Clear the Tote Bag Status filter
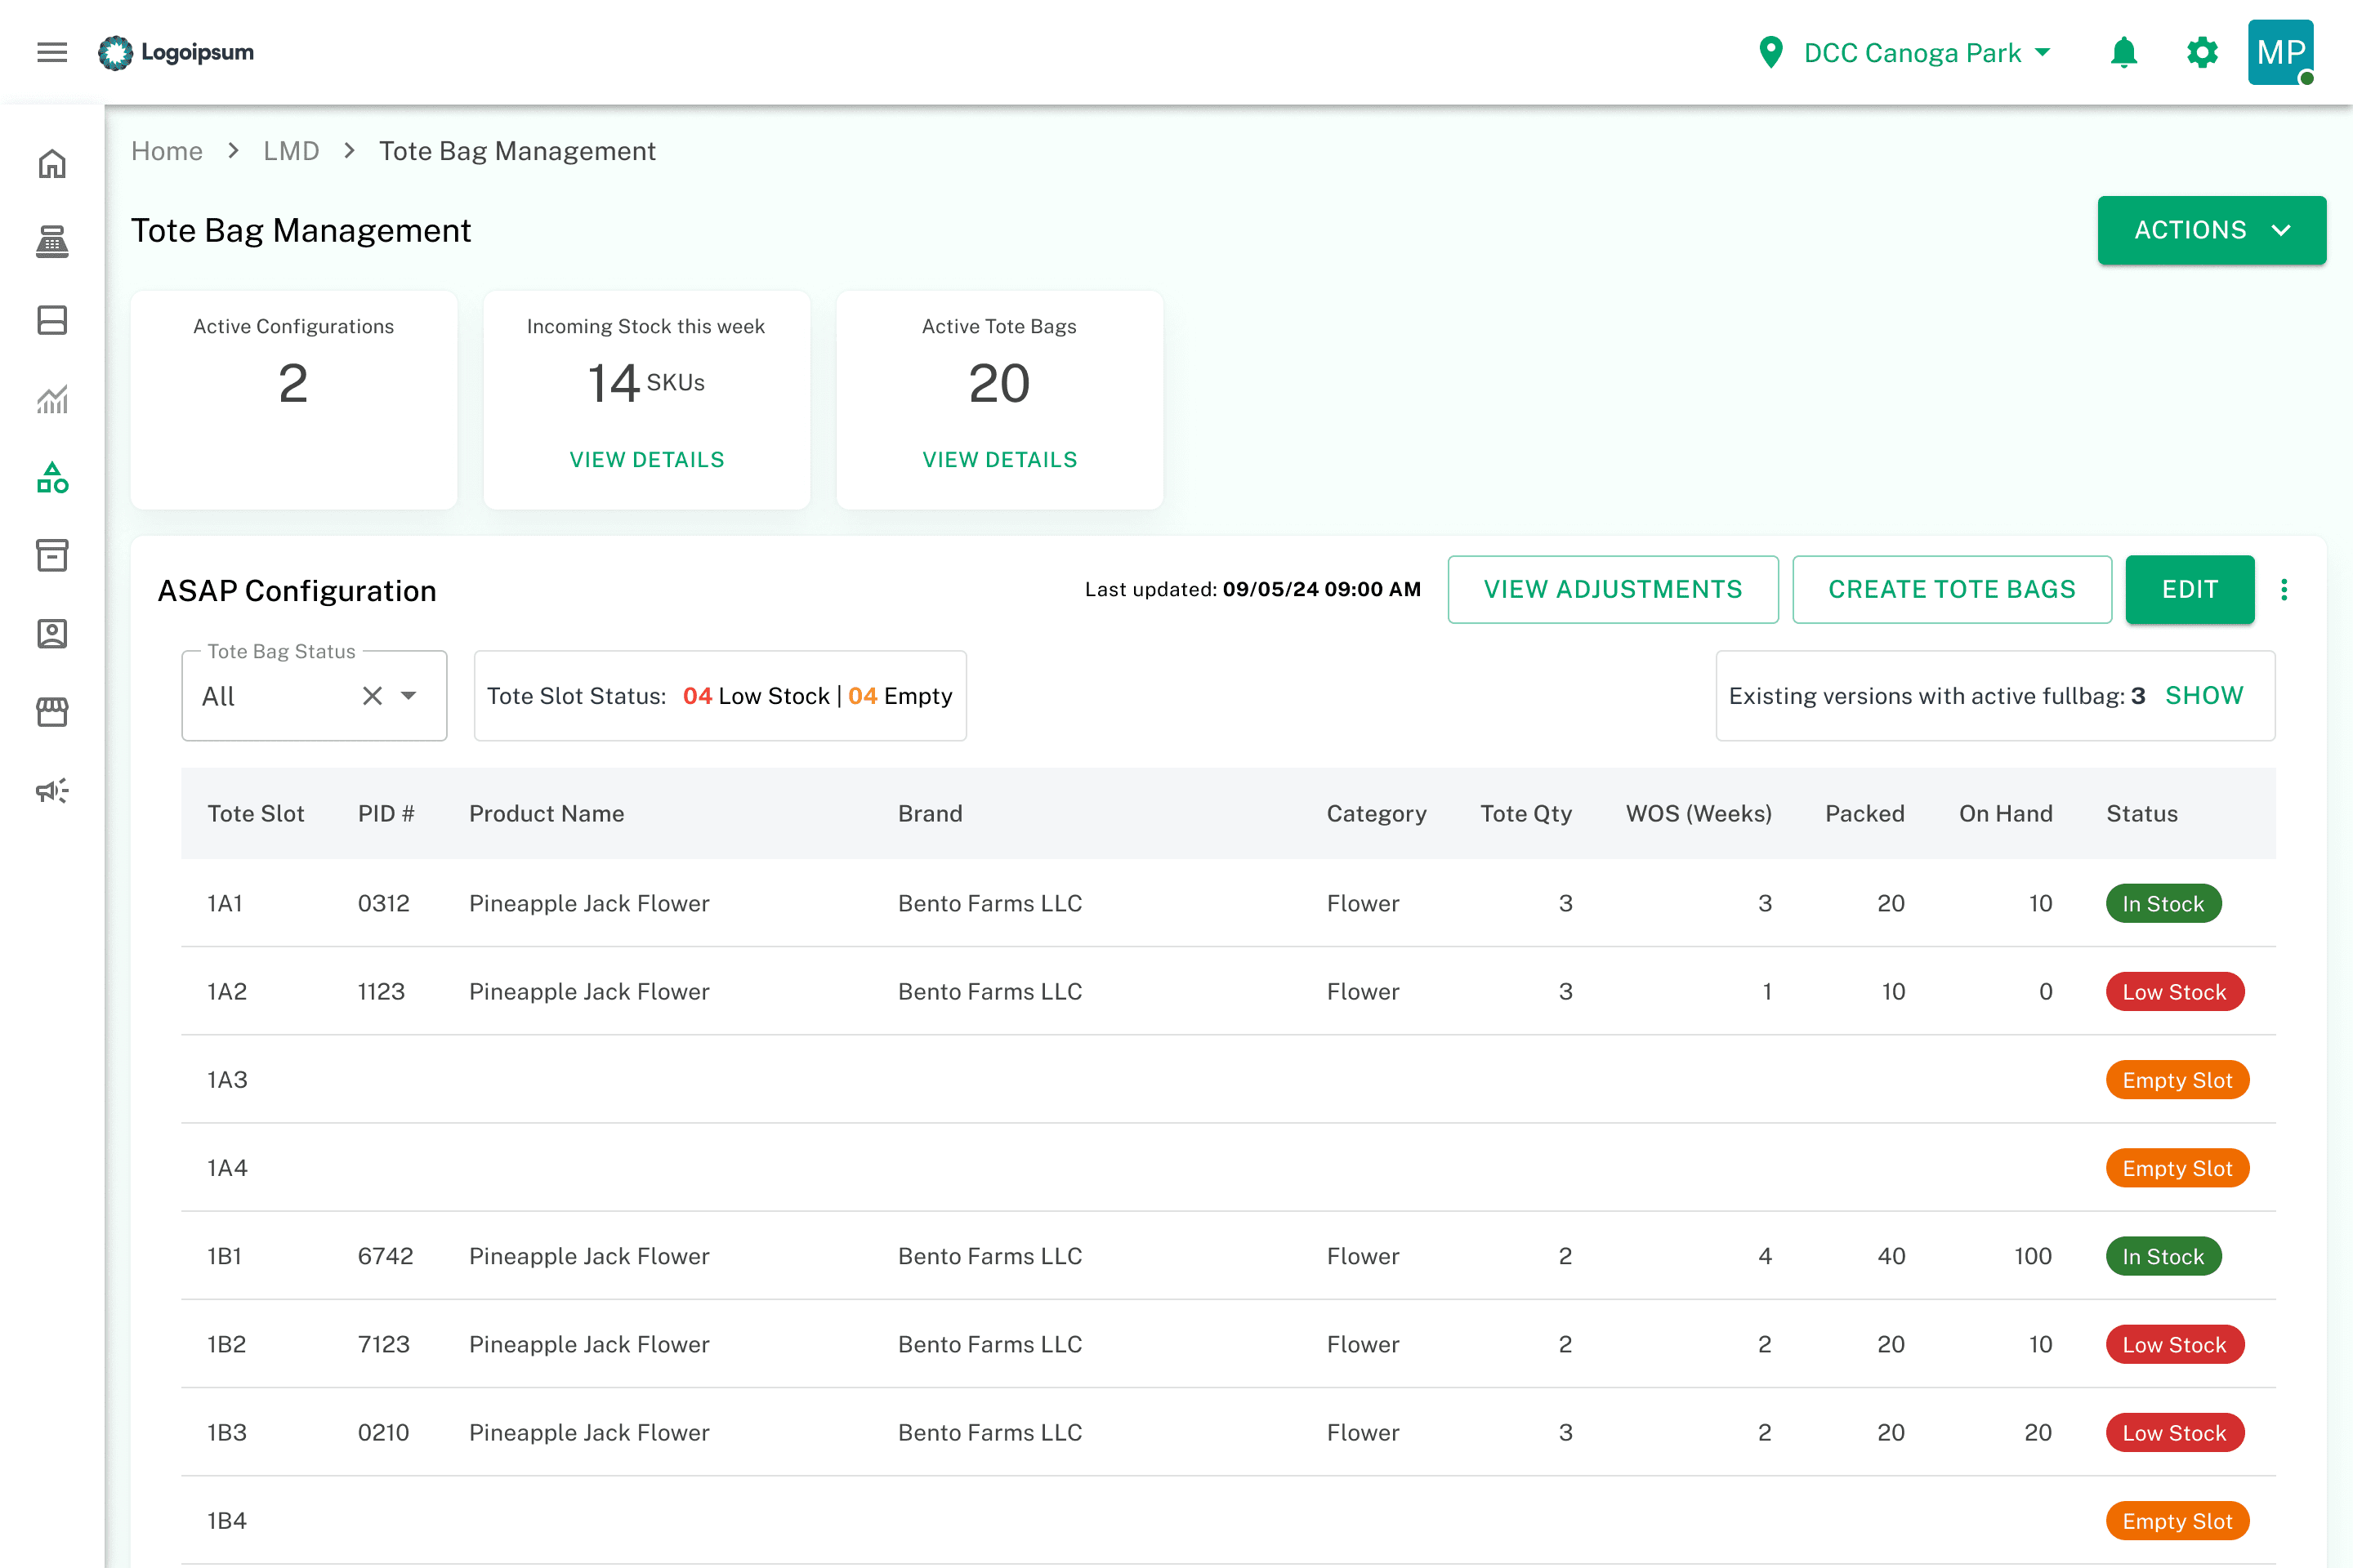Screen dimensions: 2353x1568 click(x=373, y=696)
